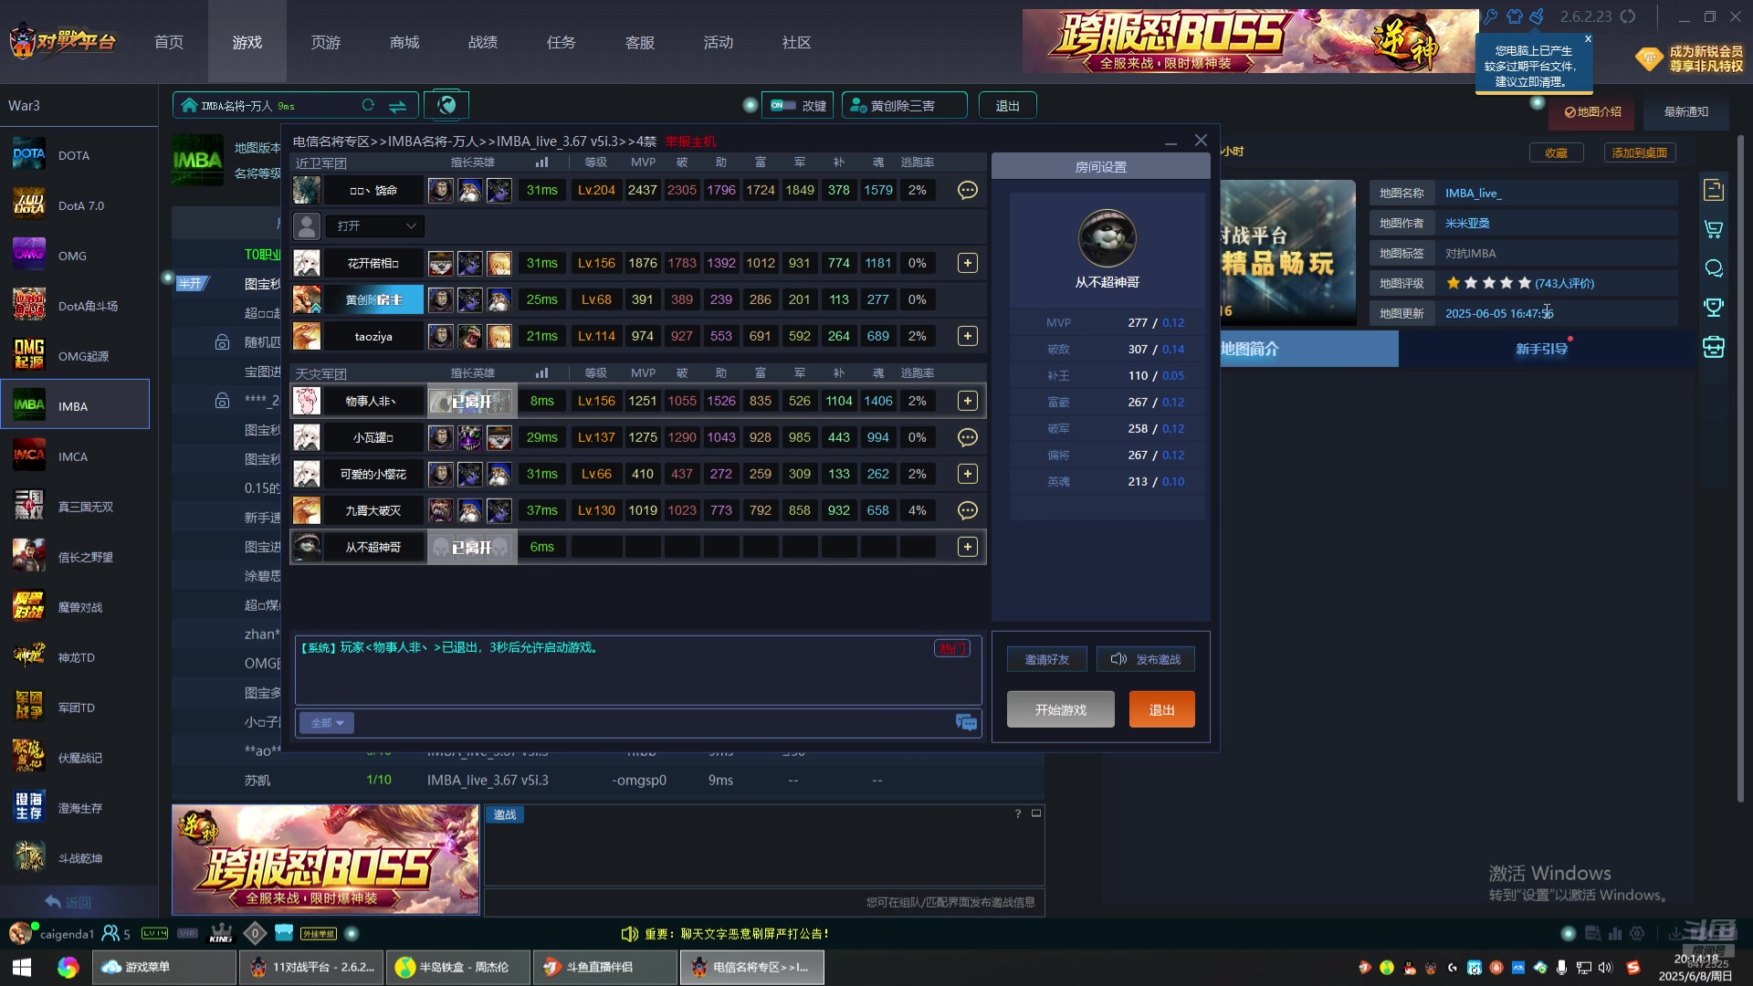Image resolution: width=1753 pixels, height=986 pixels.
Task: Select 真三国无双 in the game sidebar
Action: click(x=75, y=507)
